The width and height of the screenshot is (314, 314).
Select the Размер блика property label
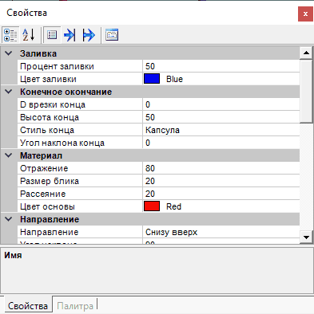[x=50, y=181]
